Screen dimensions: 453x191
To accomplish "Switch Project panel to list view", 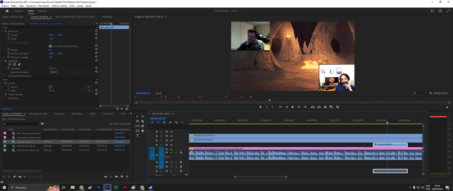I will click(9, 177).
